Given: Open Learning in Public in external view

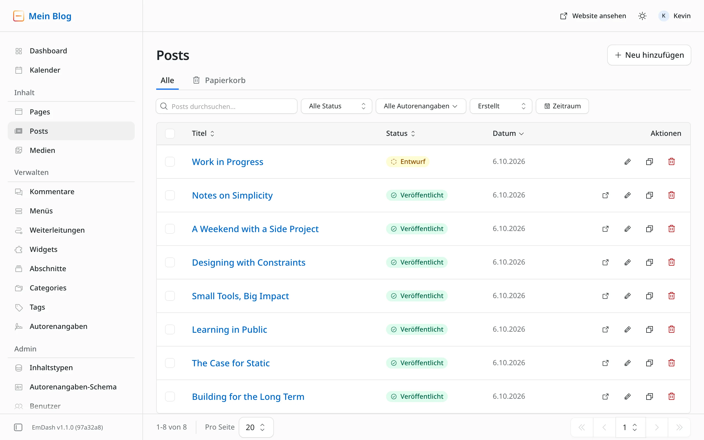Looking at the screenshot, I should coord(605,329).
